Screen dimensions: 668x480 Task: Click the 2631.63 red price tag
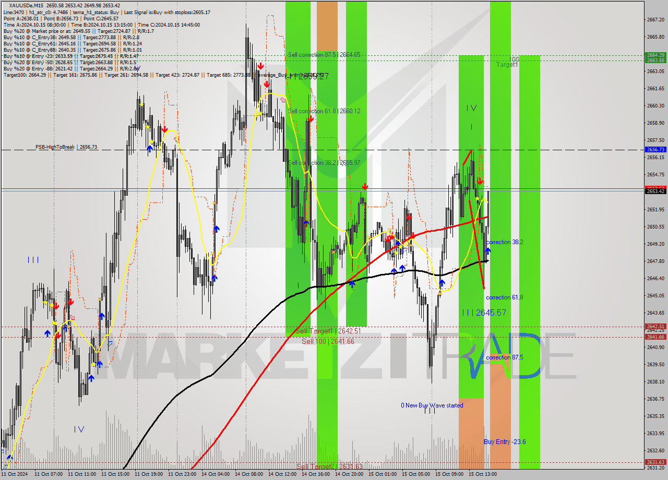(655, 462)
